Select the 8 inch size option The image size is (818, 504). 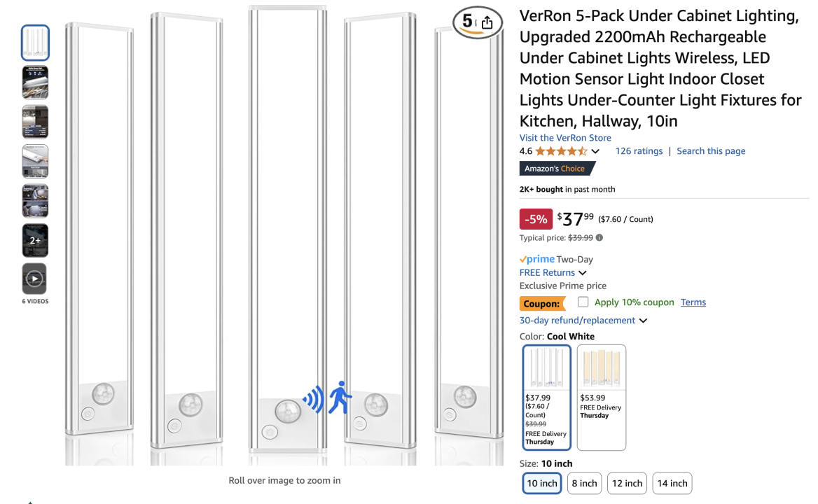pos(584,483)
